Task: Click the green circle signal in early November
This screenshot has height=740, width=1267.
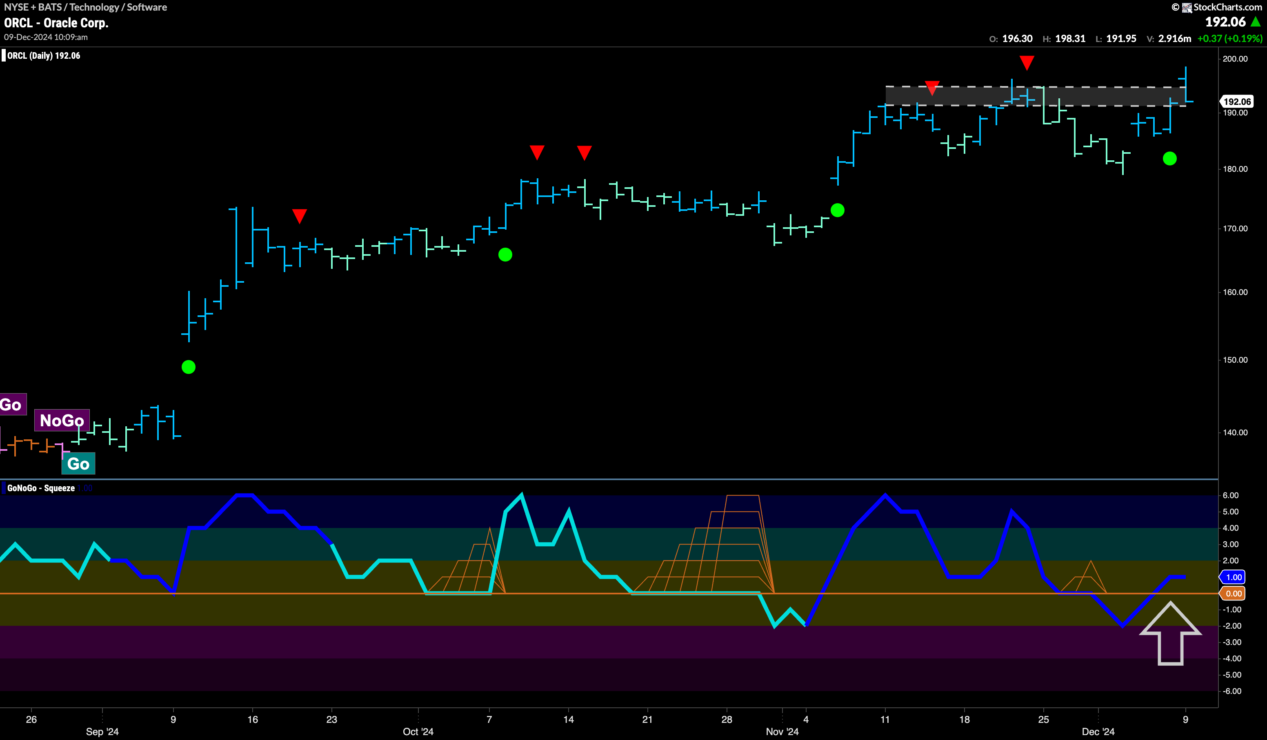Action: tap(838, 210)
